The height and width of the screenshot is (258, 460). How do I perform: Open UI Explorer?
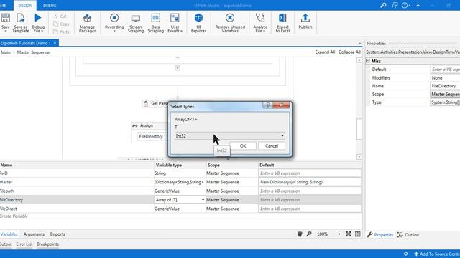click(198, 23)
